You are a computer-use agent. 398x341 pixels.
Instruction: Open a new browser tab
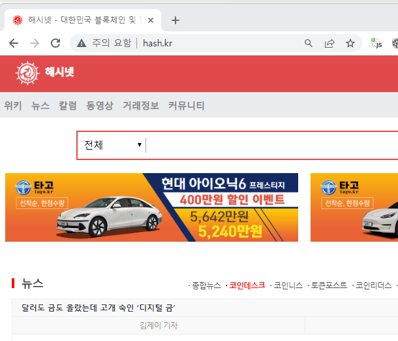[x=176, y=20]
